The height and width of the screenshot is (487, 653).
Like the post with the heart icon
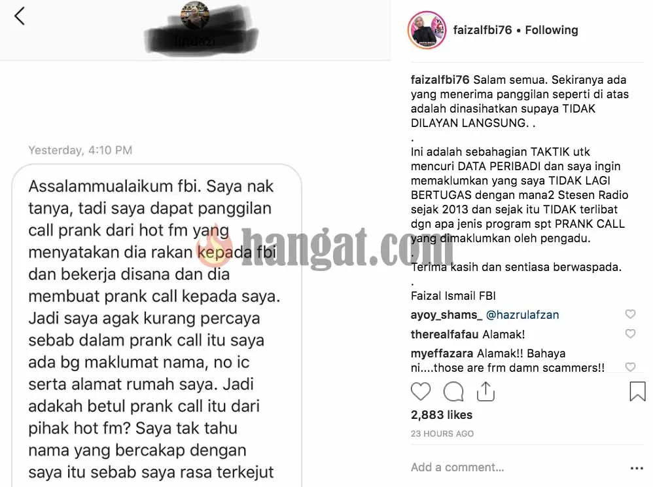click(x=421, y=391)
